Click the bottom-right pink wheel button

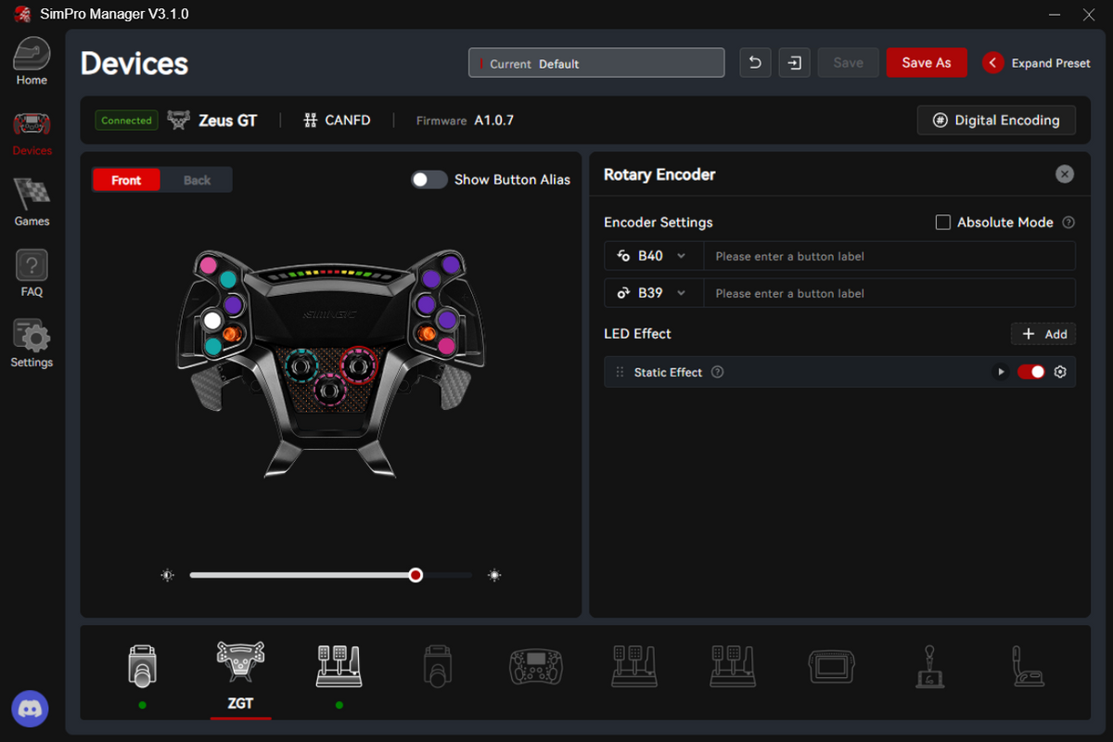[447, 346]
